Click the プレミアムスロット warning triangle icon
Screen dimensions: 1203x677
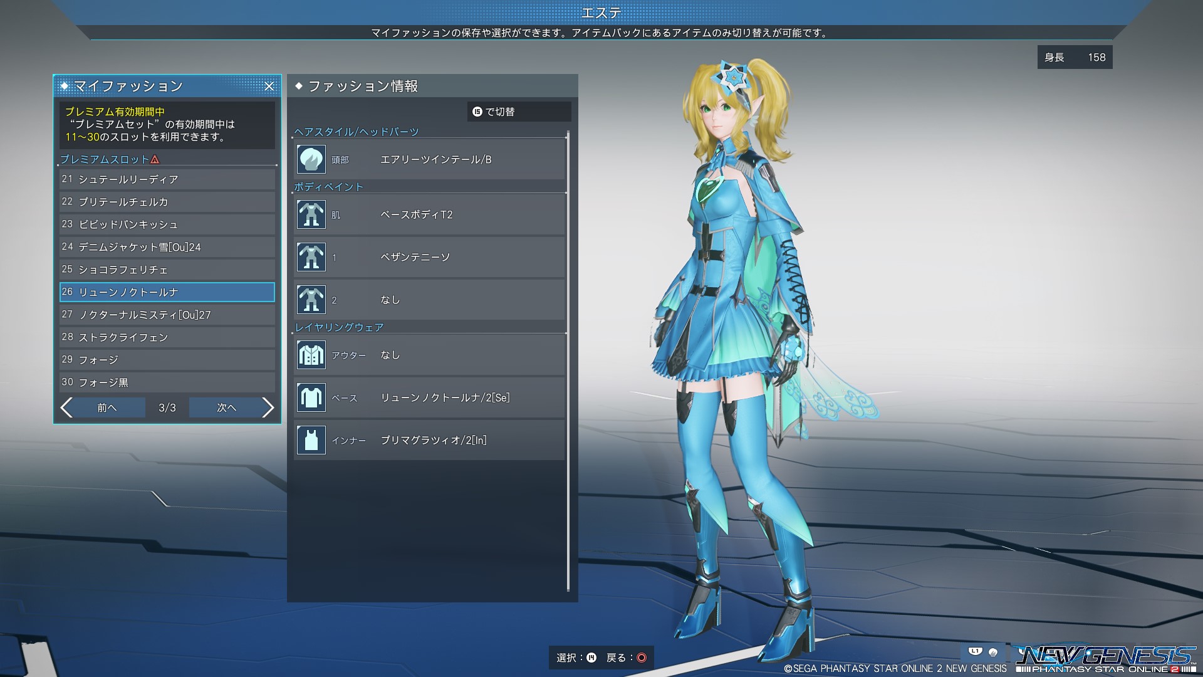point(155,160)
